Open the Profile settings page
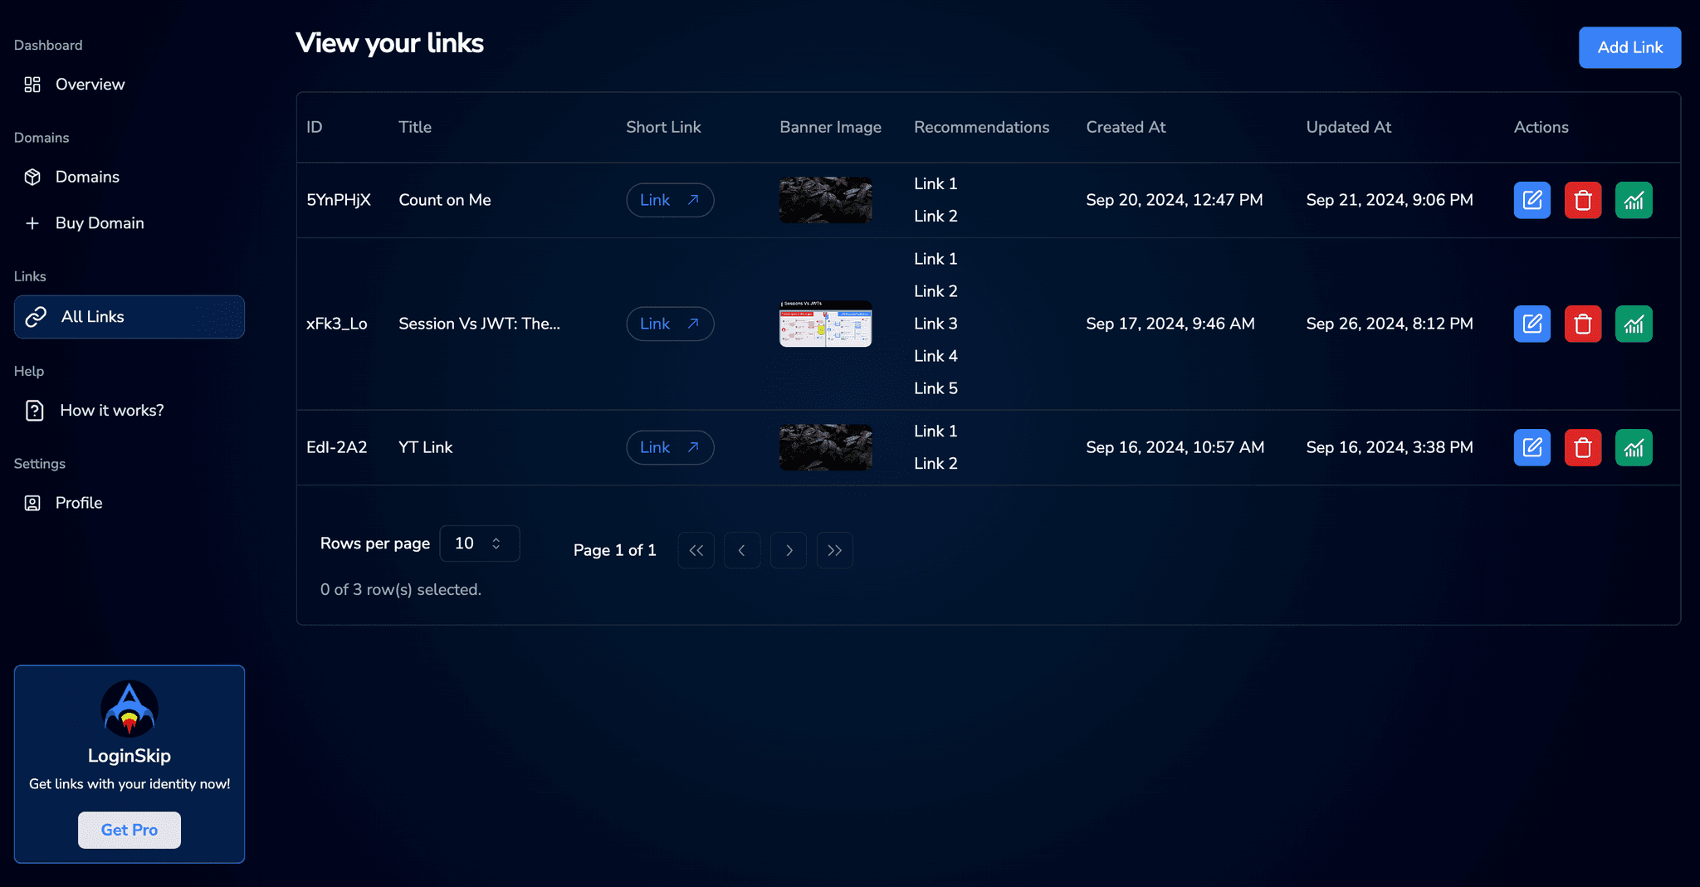The image size is (1700, 887). (79, 503)
